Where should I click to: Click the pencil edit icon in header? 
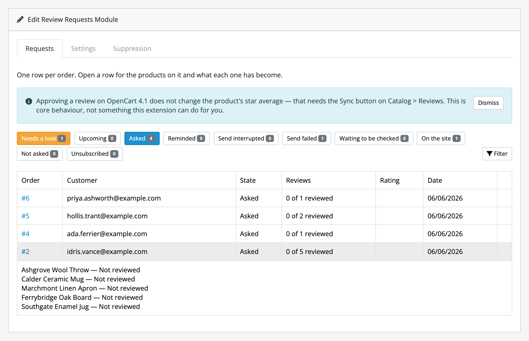[x=20, y=20]
